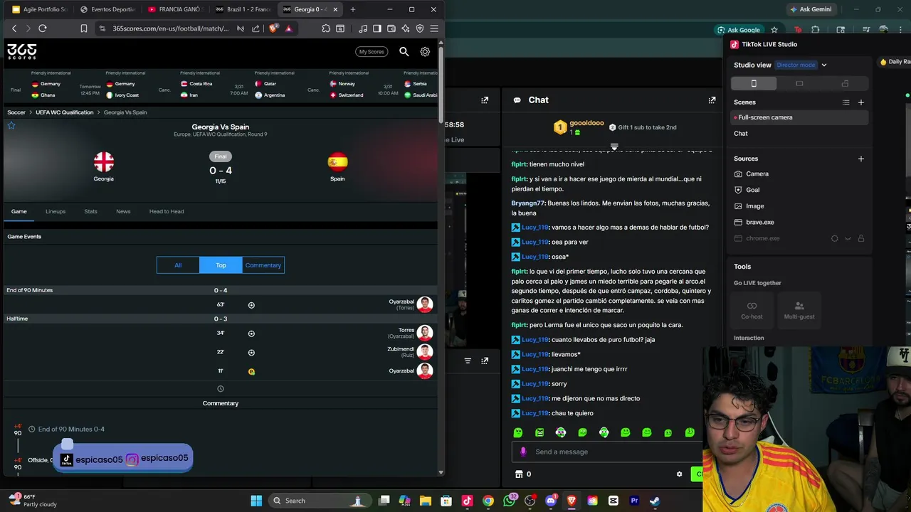This screenshot has width=911, height=512.
Task: Bookmark this page in Brave
Action: 83,28
